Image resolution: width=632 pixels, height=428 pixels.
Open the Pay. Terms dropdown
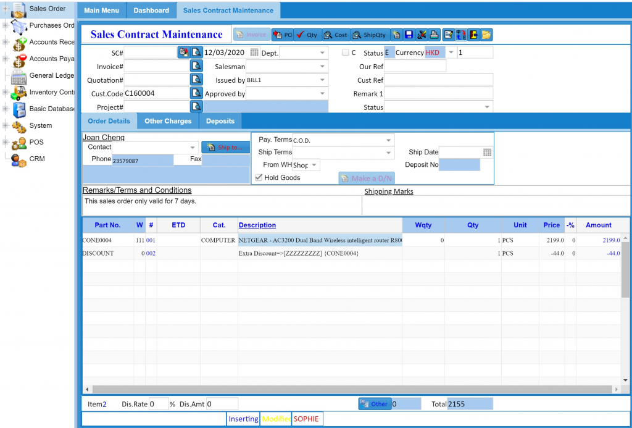click(x=388, y=140)
